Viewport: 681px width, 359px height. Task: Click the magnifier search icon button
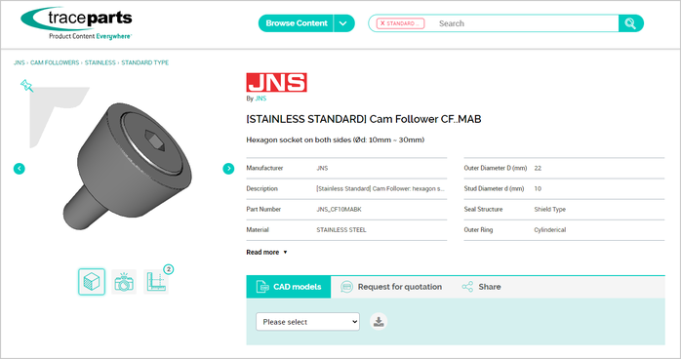click(630, 23)
